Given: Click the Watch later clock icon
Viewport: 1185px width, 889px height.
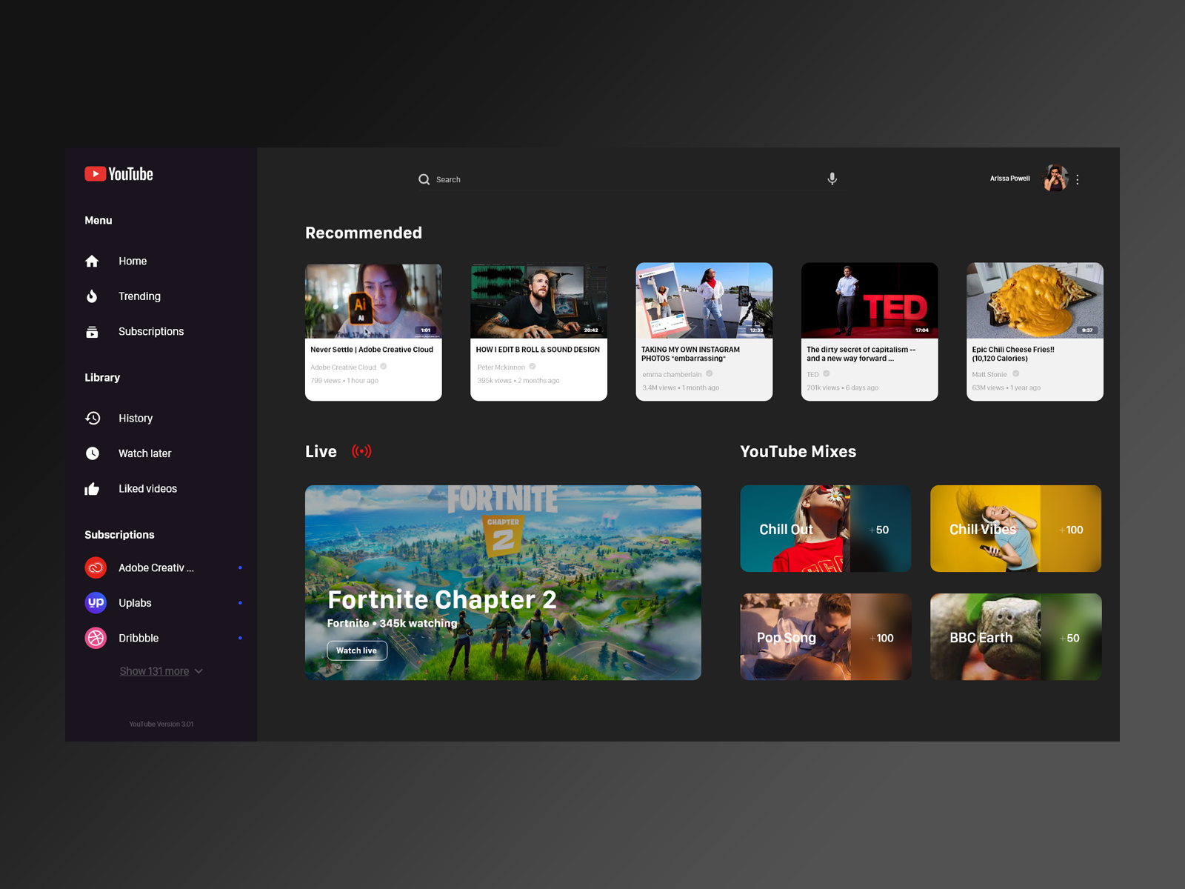Looking at the screenshot, I should point(93,453).
